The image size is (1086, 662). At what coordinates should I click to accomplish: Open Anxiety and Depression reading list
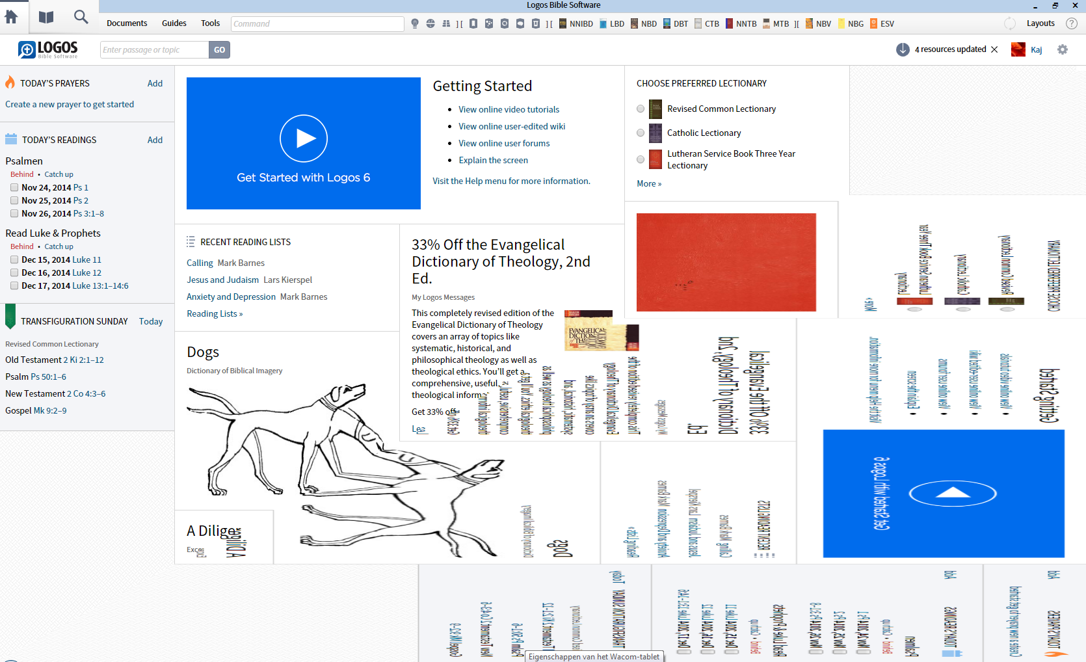point(231,297)
